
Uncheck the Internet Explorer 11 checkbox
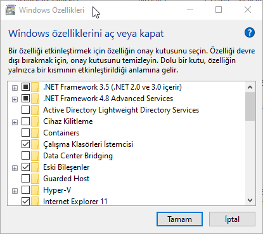point(25,202)
